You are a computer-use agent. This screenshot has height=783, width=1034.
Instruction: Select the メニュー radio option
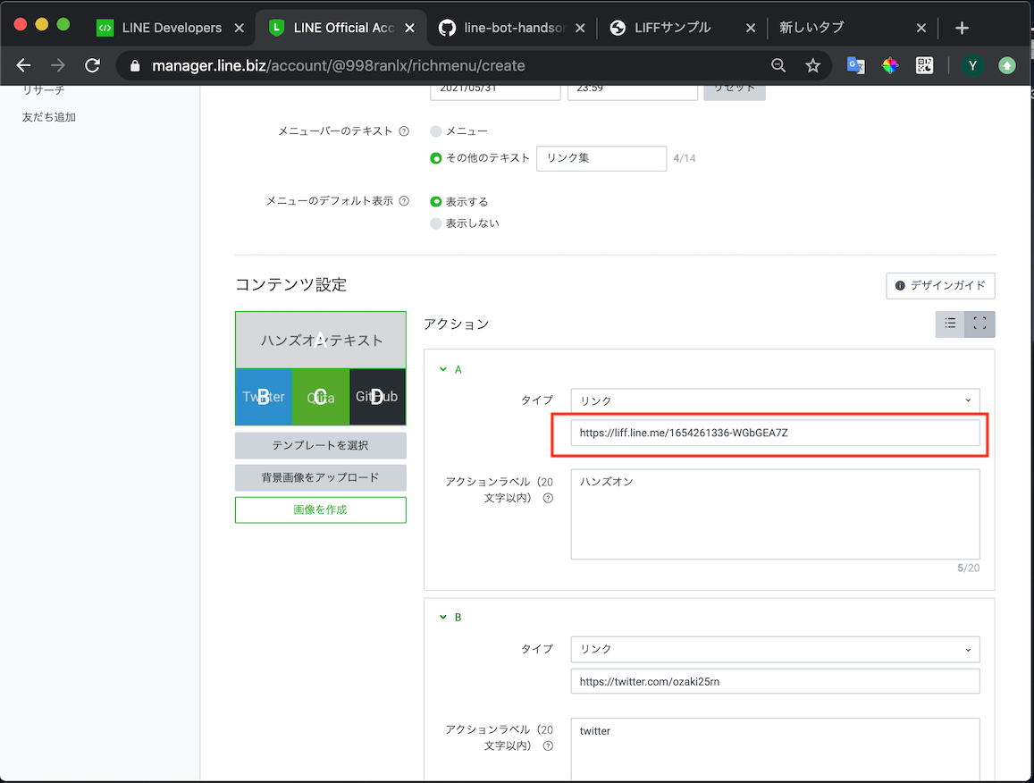[435, 131]
